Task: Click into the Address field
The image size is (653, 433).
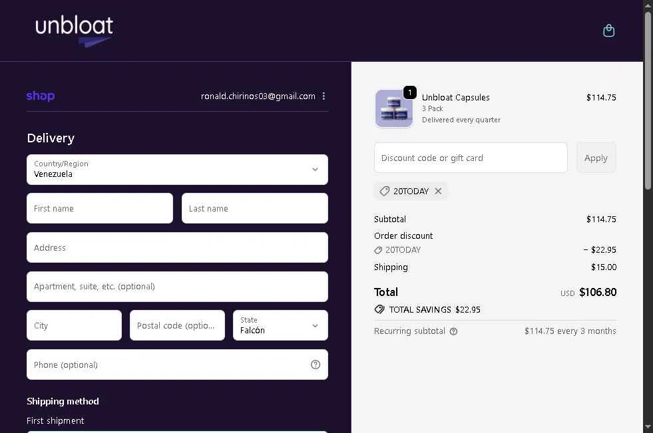Action: (178, 247)
